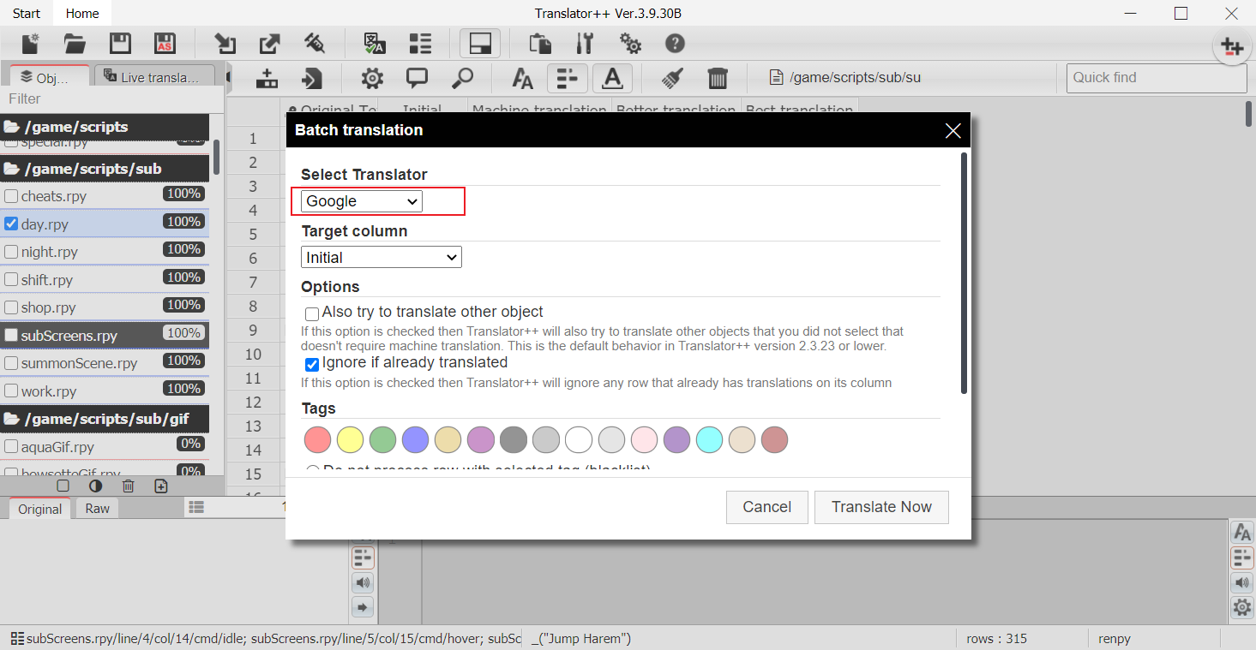Open help question mark icon

(675, 44)
